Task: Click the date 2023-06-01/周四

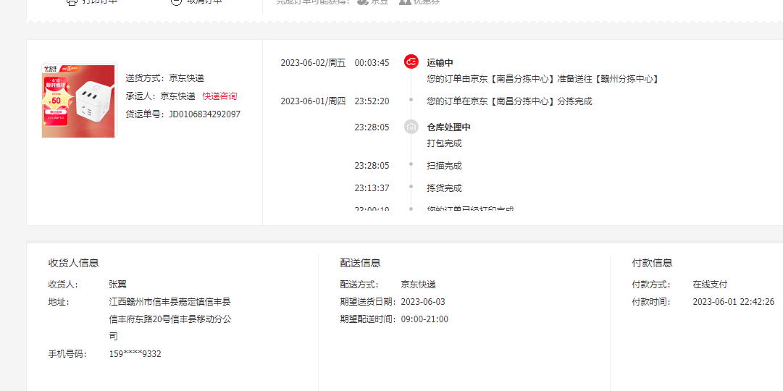Action: click(x=313, y=101)
